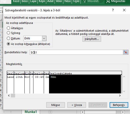Click the range selector icon in destination field

pyautogui.click(x=125, y=52)
